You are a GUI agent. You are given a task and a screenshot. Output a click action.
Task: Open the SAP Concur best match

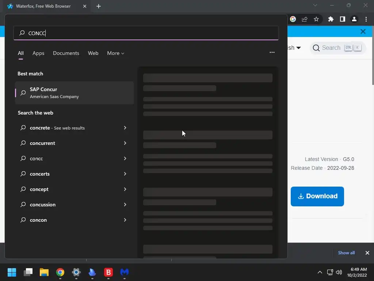click(74, 93)
